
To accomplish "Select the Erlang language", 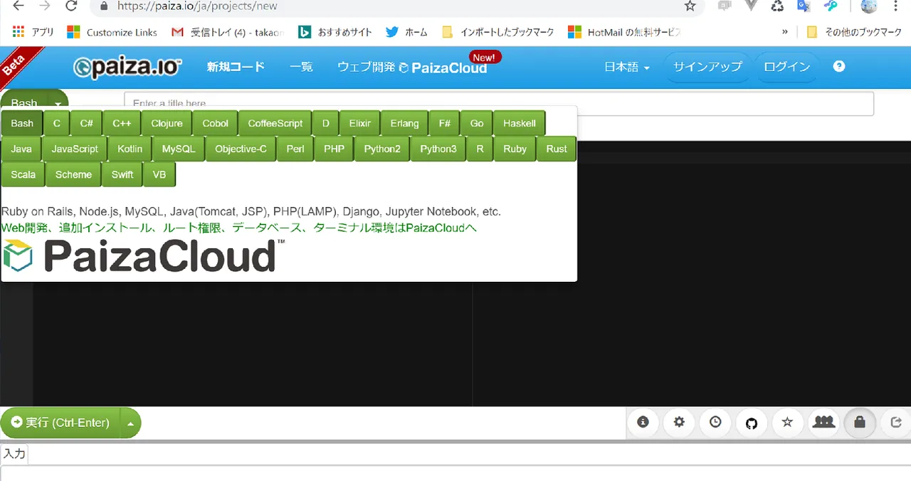I will point(404,123).
